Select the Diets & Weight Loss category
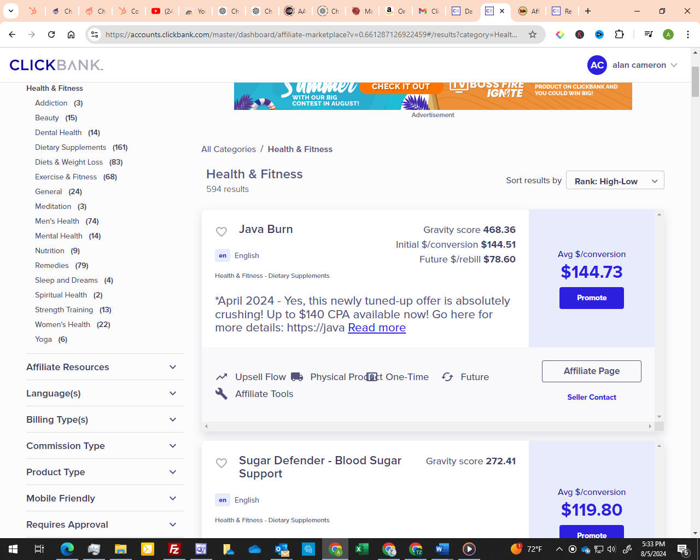Viewport: 700px width, 560px height. coord(69,162)
